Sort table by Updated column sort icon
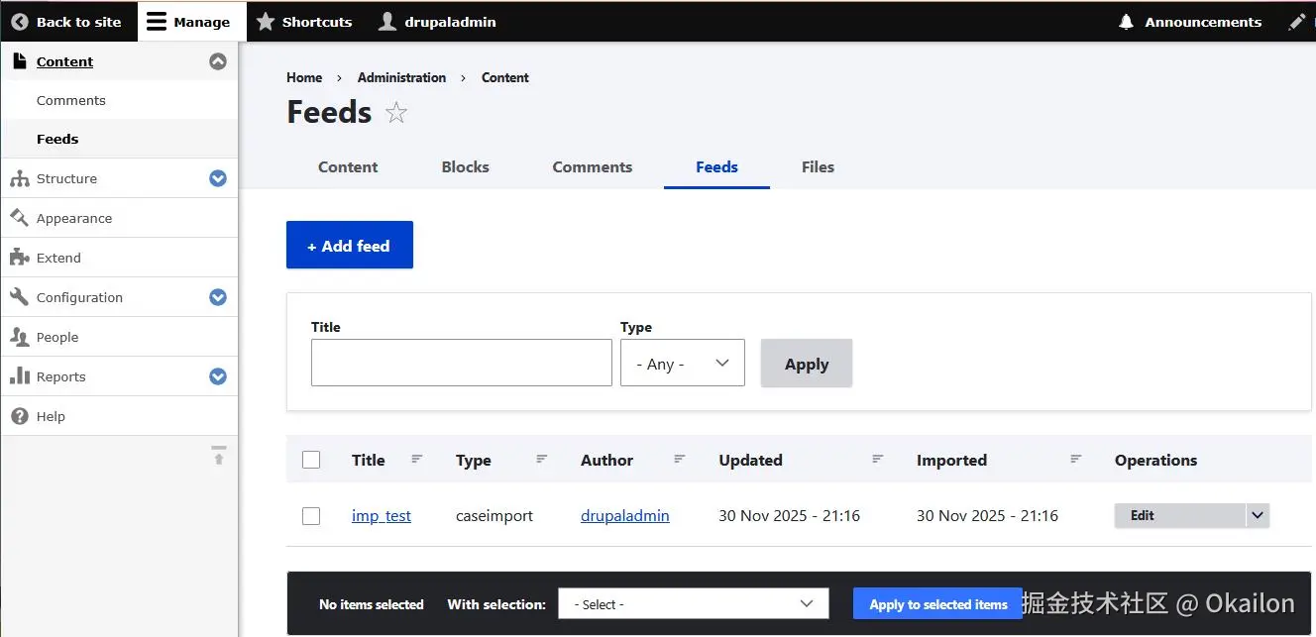 [878, 460]
